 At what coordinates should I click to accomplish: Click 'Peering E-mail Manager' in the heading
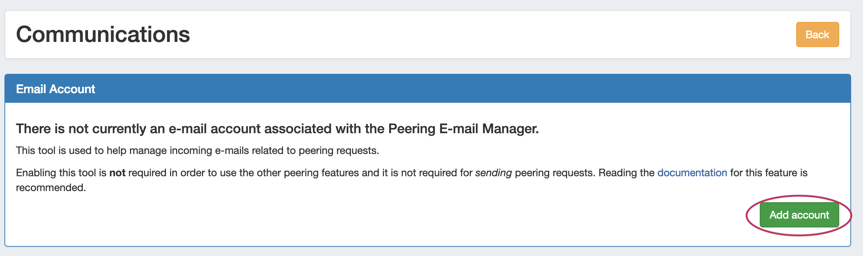[x=463, y=129]
